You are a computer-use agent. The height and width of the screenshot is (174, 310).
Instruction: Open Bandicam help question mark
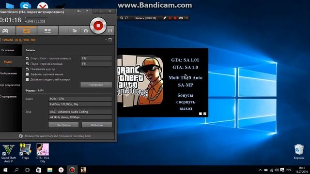pyautogui.click(x=87, y=11)
